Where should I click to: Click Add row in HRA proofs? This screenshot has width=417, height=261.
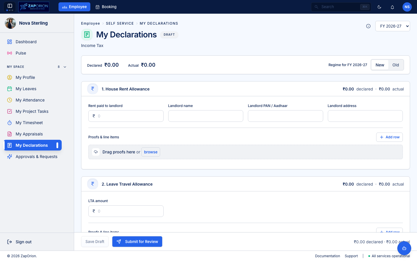pyautogui.click(x=389, y=137)
